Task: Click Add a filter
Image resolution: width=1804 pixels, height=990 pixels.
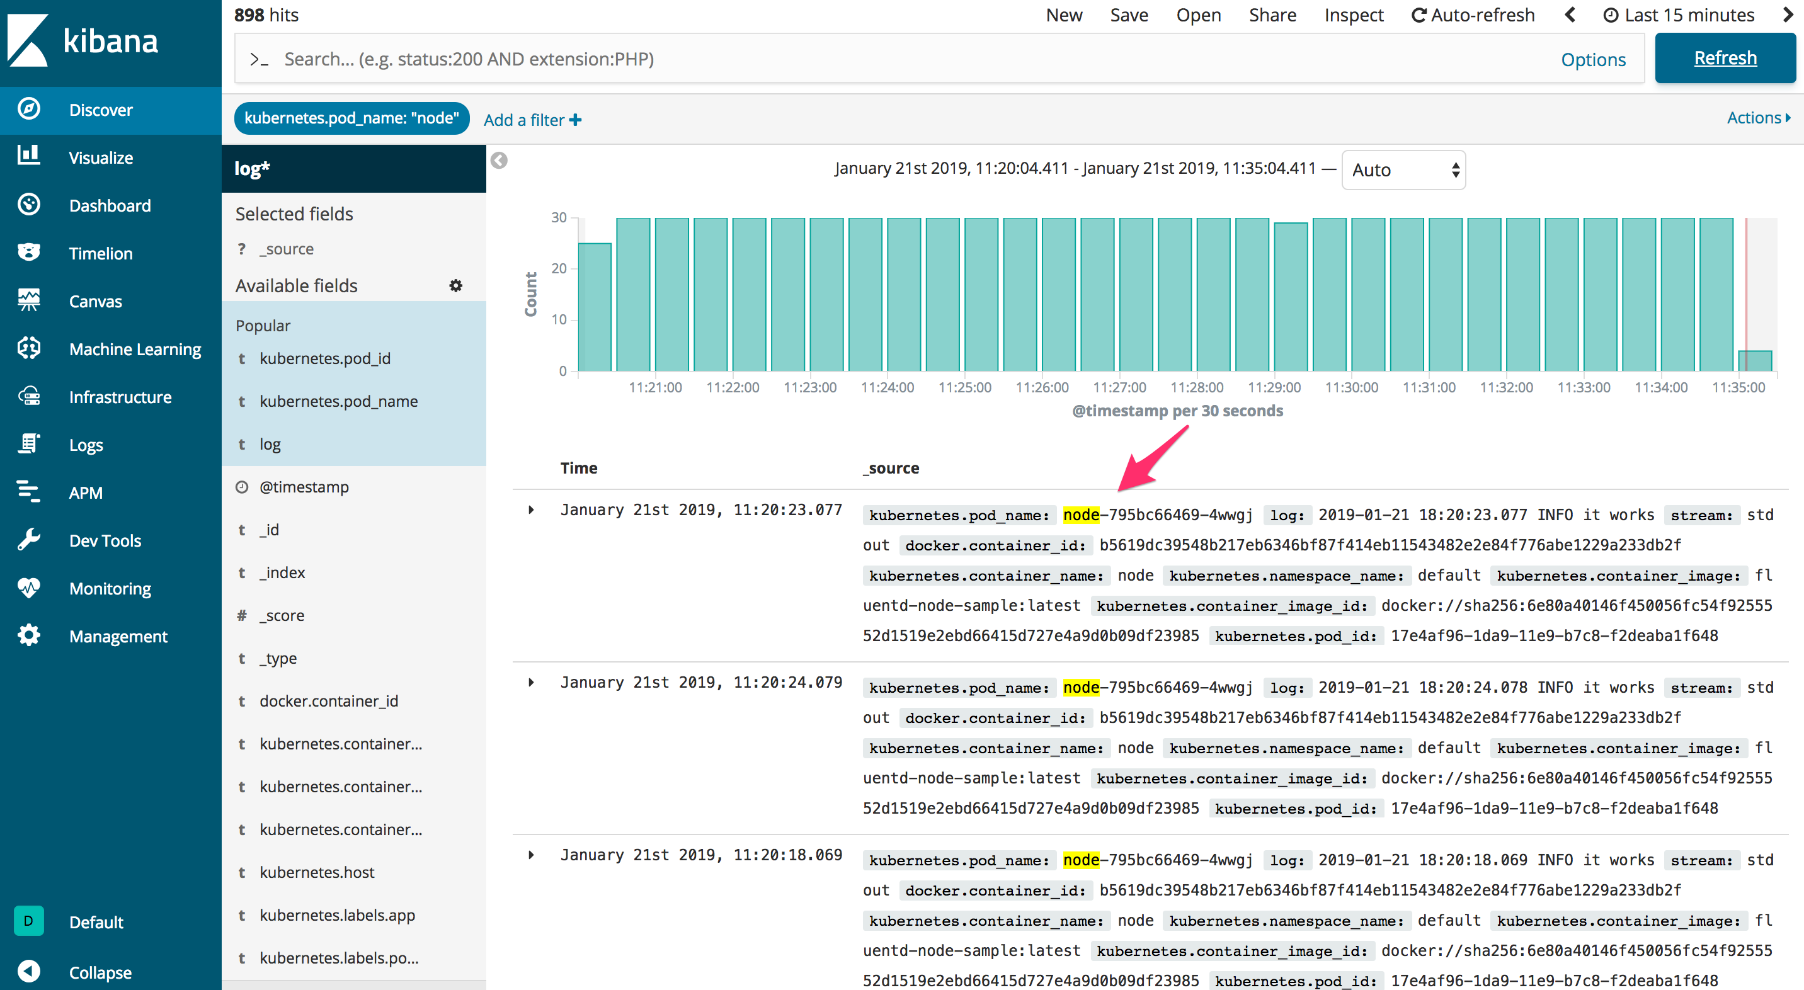Action: (x=531, y=120)
